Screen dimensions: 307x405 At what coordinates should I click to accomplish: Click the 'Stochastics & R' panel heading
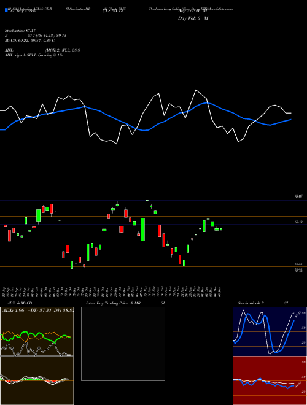(x=251, y=303)
